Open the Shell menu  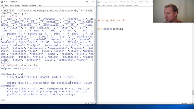[12, 5]
